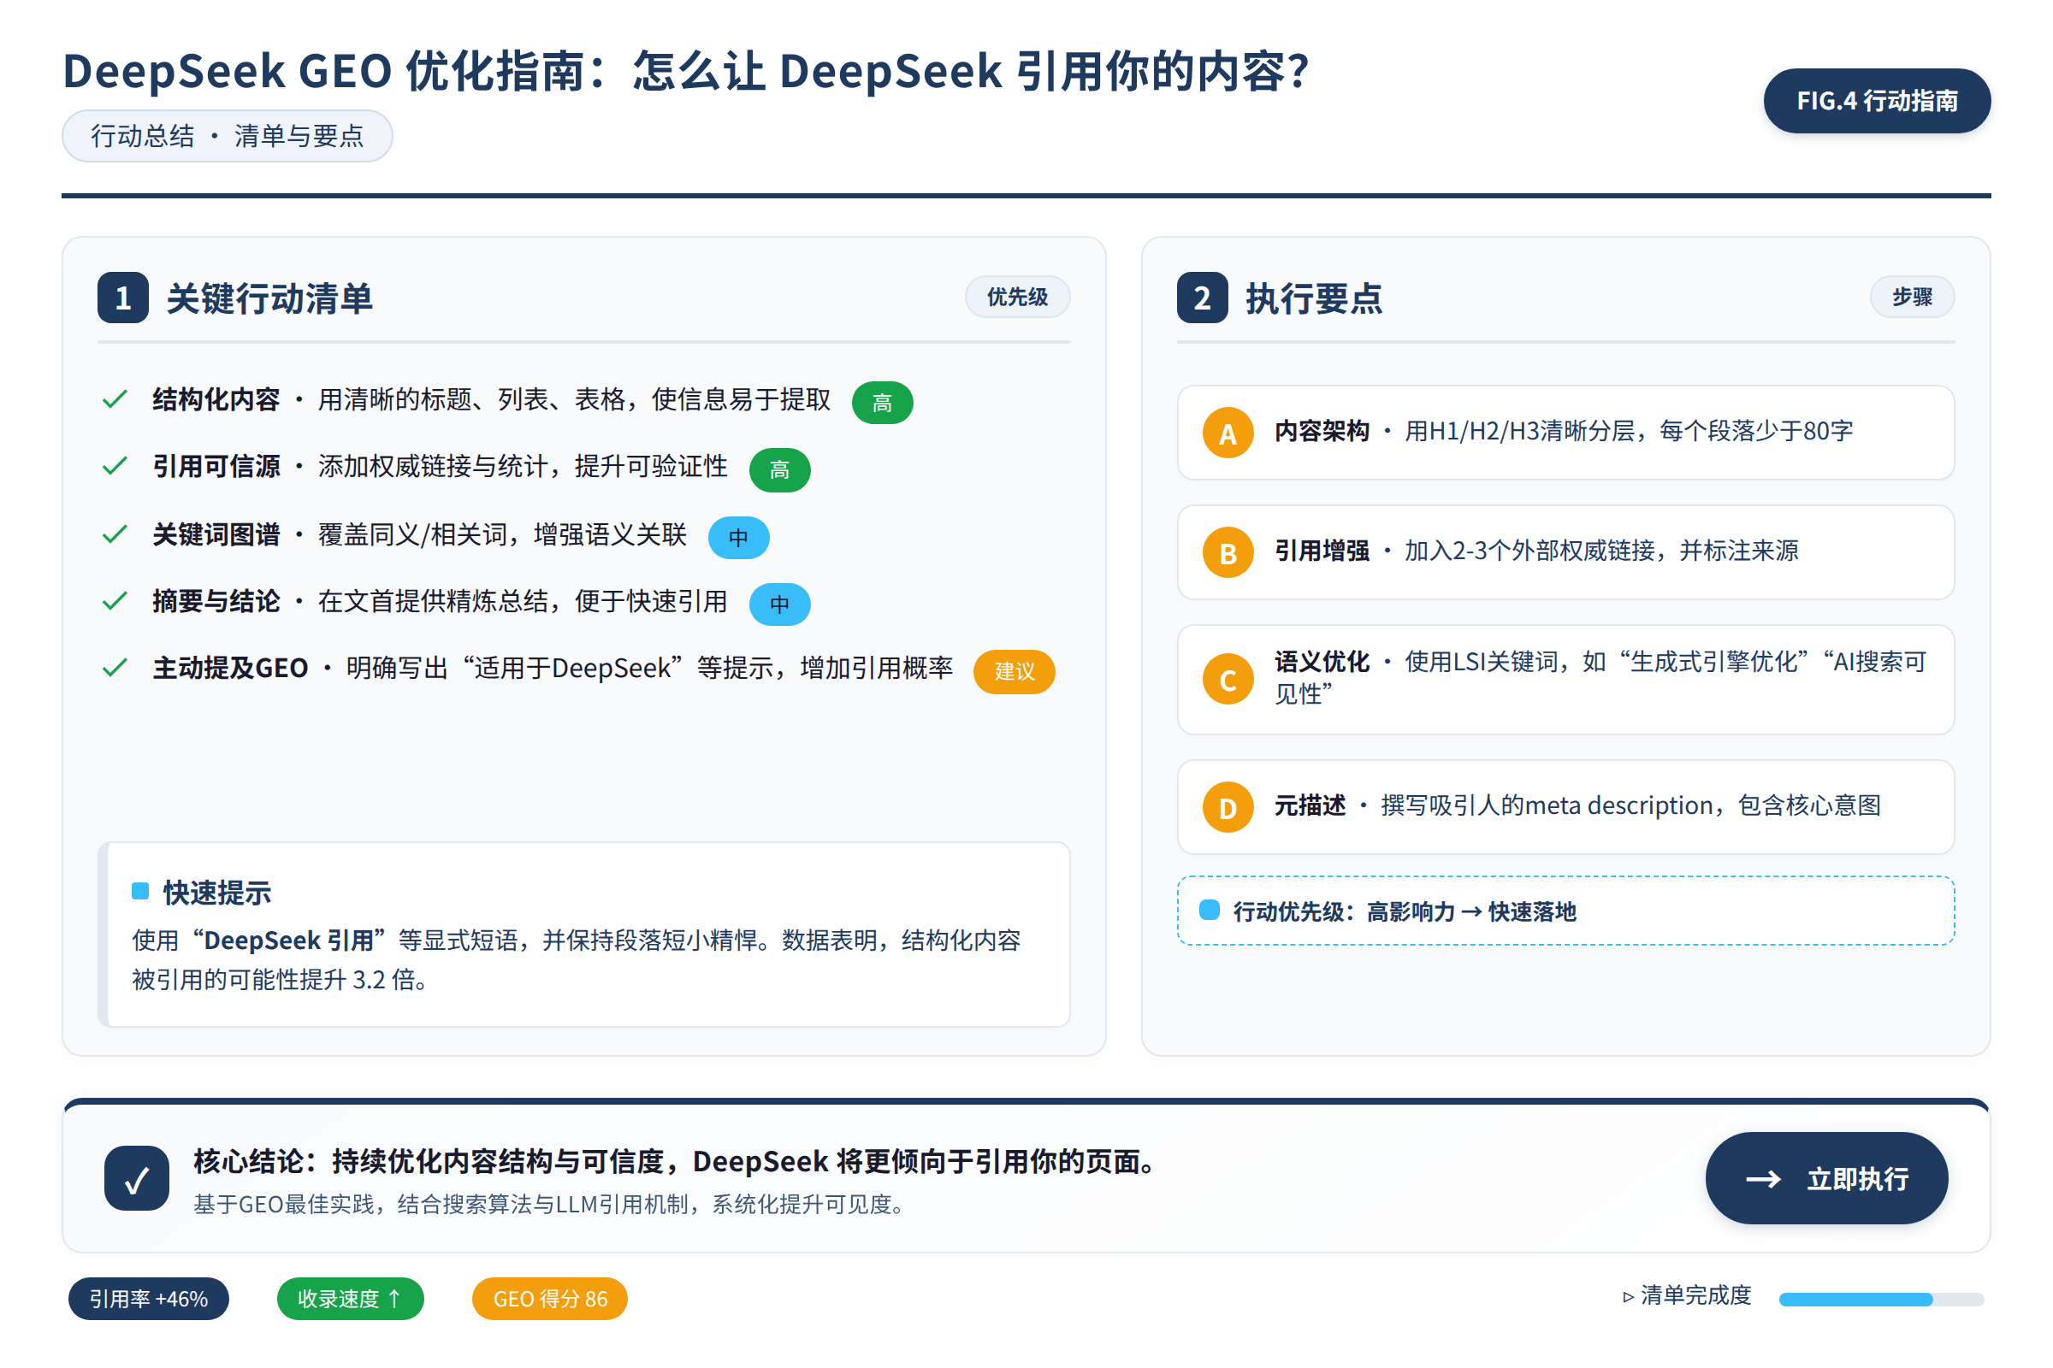Click the 快速提示 heading

pyautogui.click(x=216, y=893)
